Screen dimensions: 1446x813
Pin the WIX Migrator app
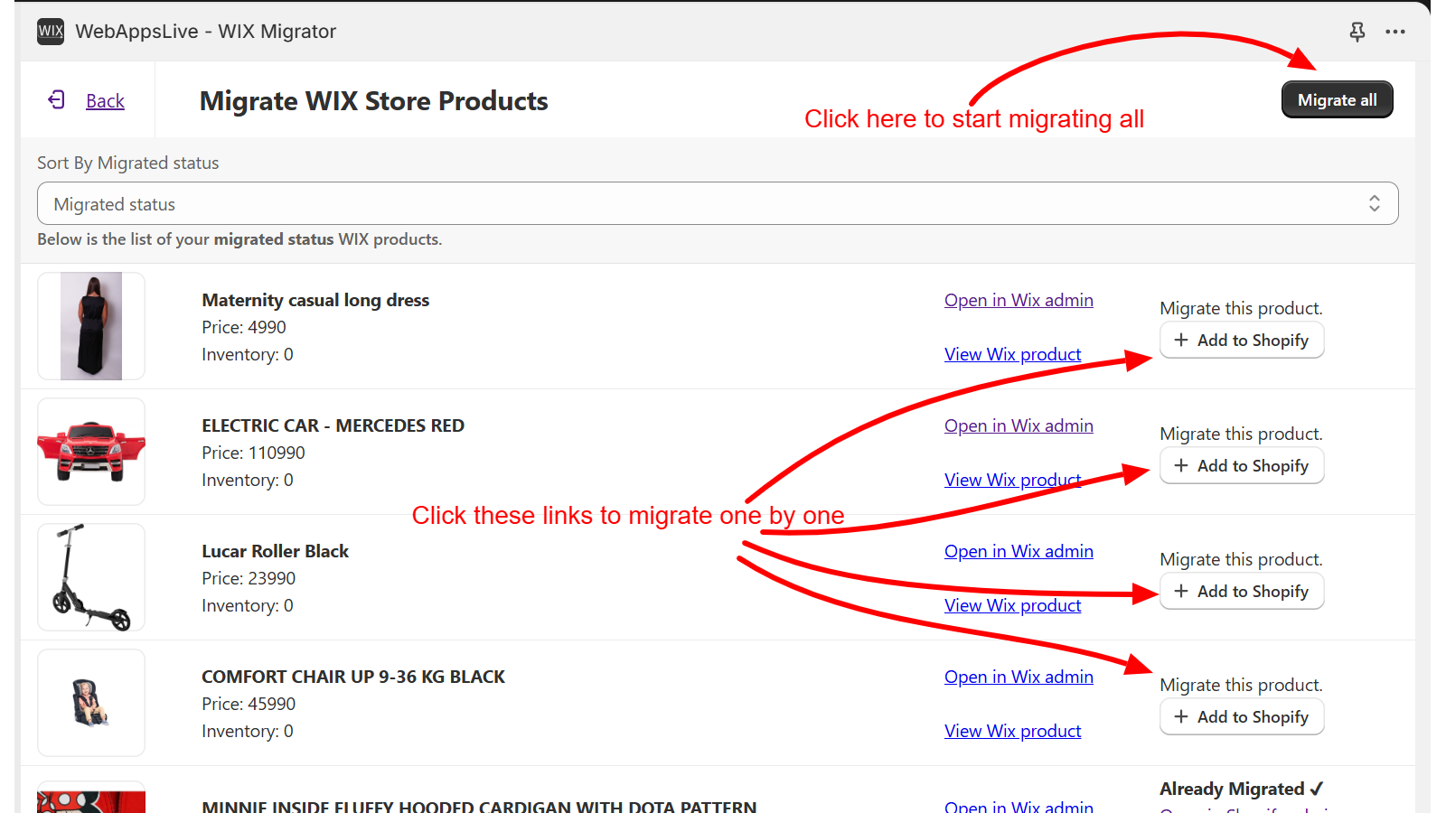click(1357, 32)
